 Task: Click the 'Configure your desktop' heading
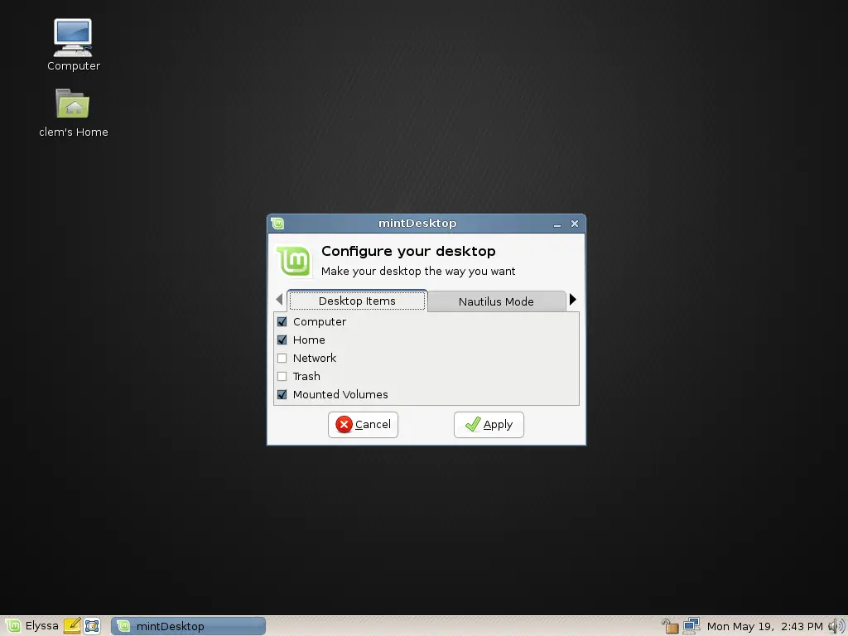[408, 251]
